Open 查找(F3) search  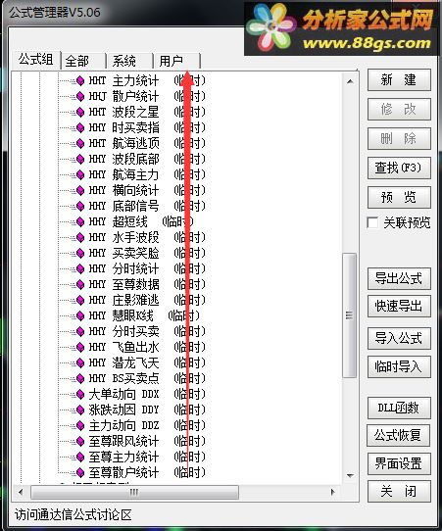coord(399,168)
